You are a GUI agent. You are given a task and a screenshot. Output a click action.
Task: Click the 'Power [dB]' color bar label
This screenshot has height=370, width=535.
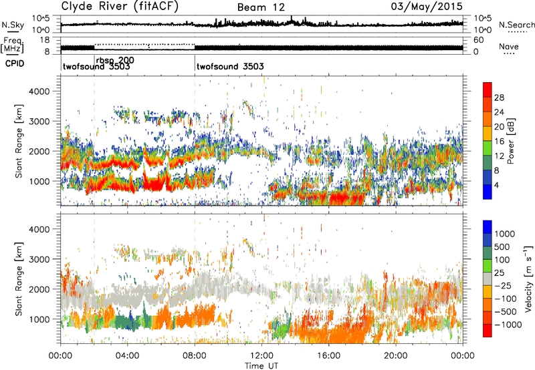tap(511, 141)
